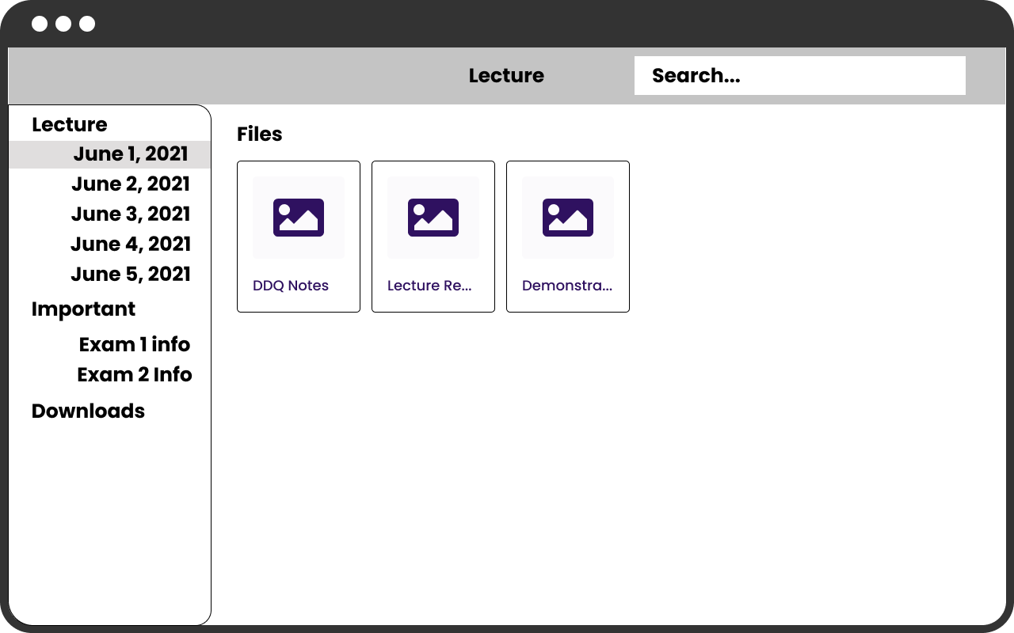Collapse the Lecture section in the sidebar
Viewport: 1014px width, 633px height.
(70, 125)
